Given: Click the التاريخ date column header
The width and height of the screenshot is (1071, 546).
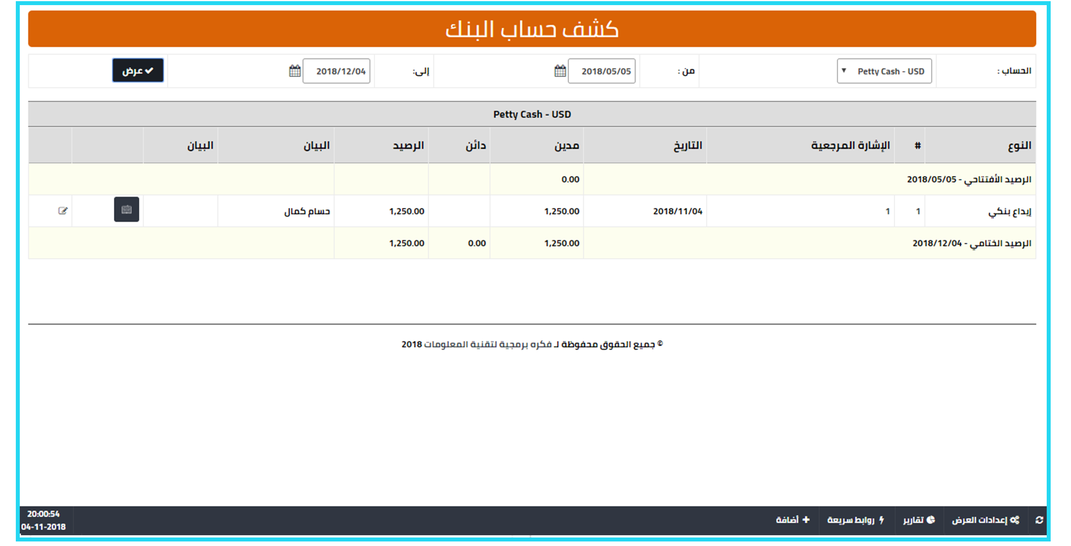Looking at the screenshot, I should tap(687, 146).
